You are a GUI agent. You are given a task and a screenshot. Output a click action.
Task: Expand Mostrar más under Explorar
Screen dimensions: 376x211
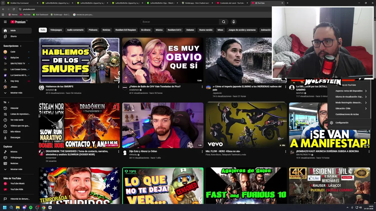click(17, 169)
